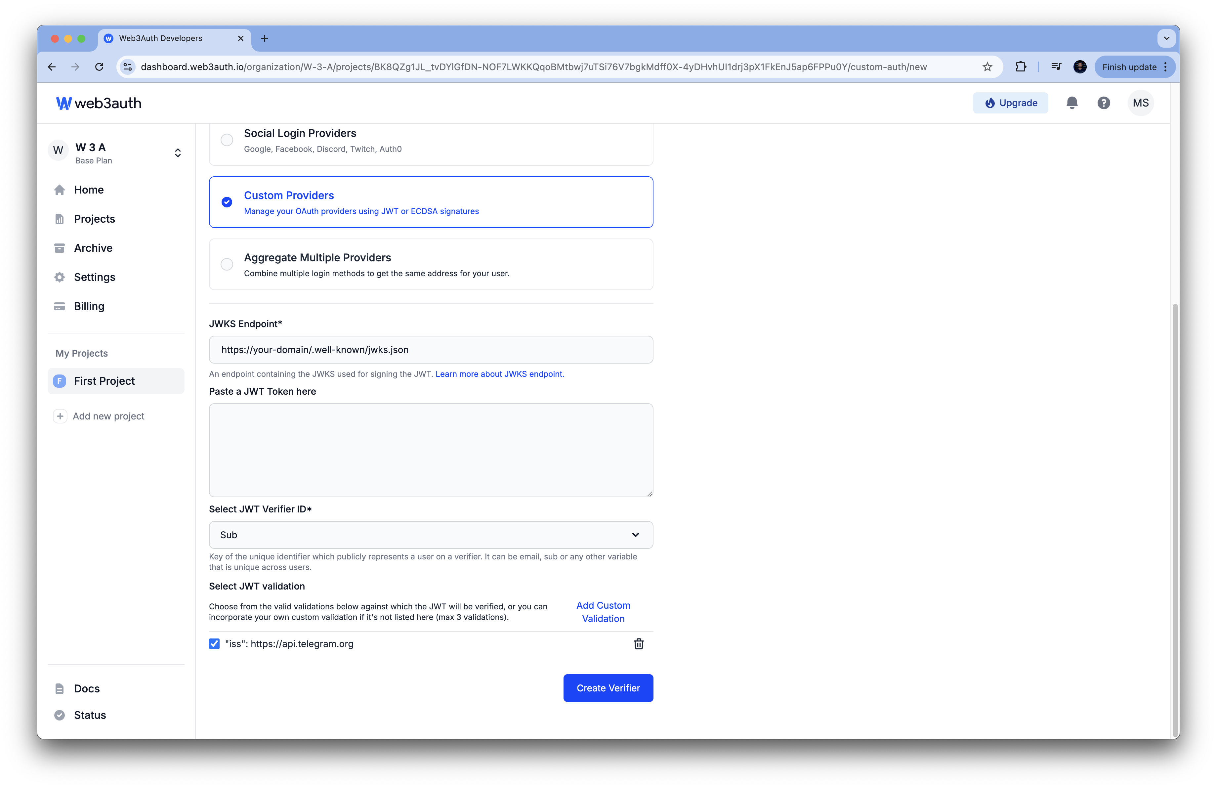Click inside the JWT Token textarea

(431, 451)
